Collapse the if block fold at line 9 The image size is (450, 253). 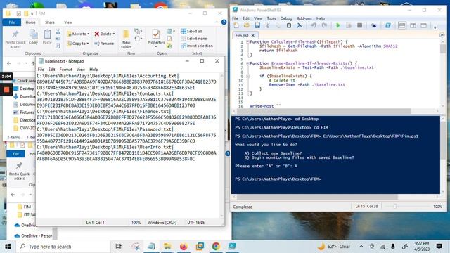click(247, 77)
